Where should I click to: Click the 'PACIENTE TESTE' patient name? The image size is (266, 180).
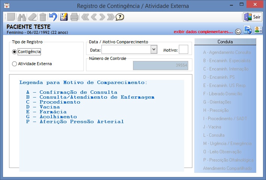click(28, 27)
